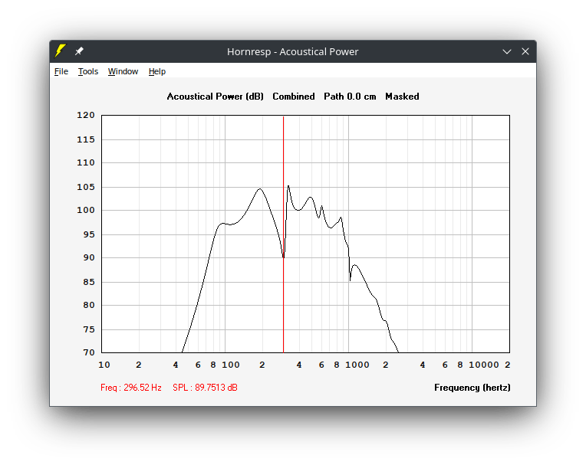This screenshot has height=465, width=586.
Task: Minimize window with the title bar chevron
Action: (507, 51)
